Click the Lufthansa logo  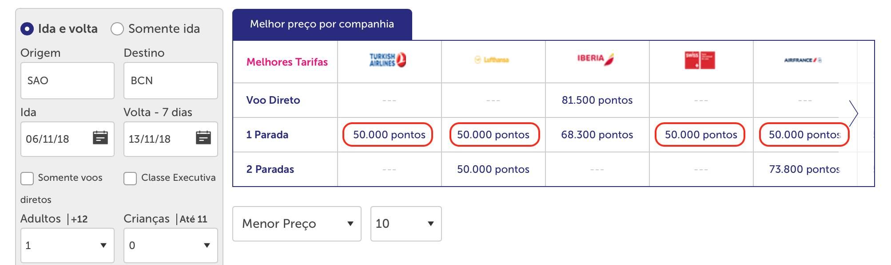(x=492, y=60)
